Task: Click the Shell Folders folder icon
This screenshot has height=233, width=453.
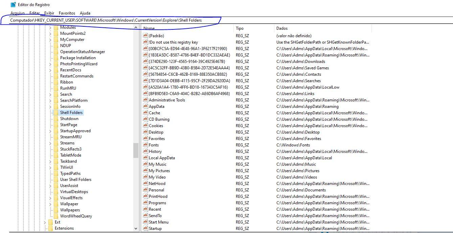Action: [55, 113]
